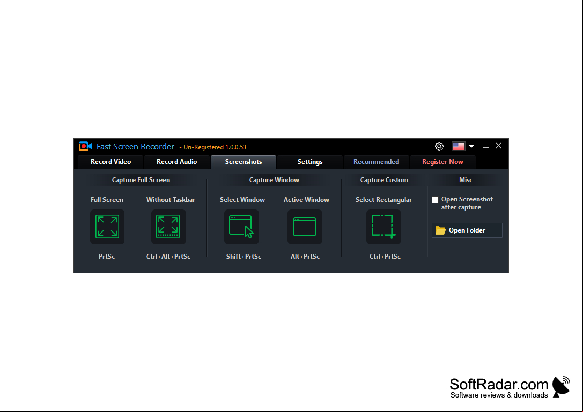Close the Fast Screen Recorder window
This screenshot has height=412, width=583.
pos(499,146)
